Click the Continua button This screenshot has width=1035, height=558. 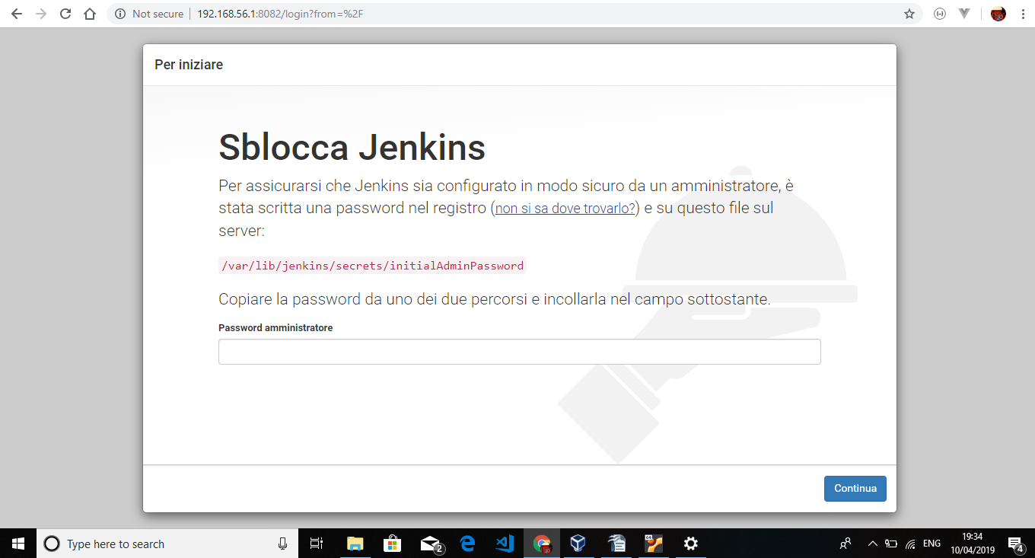pyautogui.click(x=855, y=488)
